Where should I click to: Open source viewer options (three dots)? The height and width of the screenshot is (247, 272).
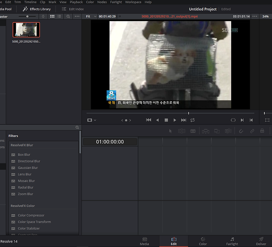point(255,16)
